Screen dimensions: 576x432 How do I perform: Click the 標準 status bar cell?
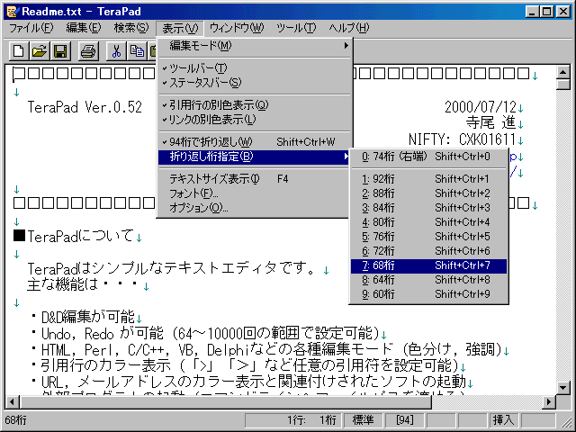click(363, 420)
